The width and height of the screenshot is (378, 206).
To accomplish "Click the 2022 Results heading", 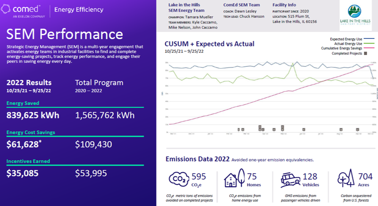I will [29, 82].
